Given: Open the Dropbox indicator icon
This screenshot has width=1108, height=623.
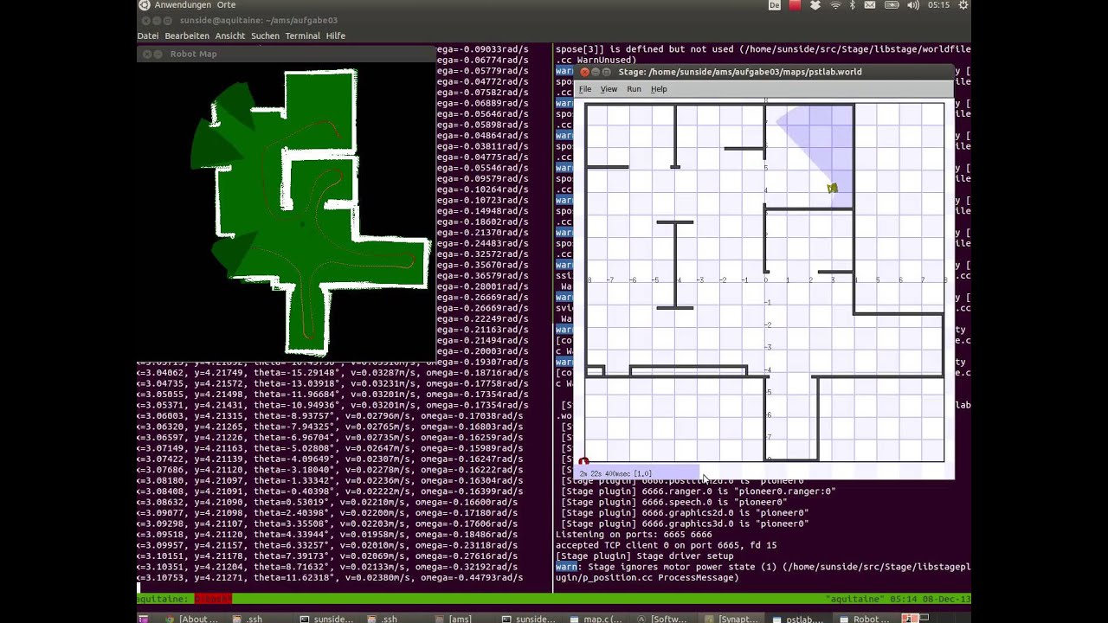Looking at the screenshot, I should pos(815,5).
